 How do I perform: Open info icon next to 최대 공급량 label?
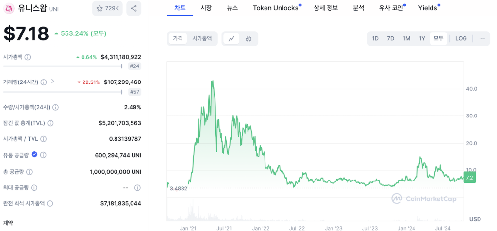(x=34, y=188)
